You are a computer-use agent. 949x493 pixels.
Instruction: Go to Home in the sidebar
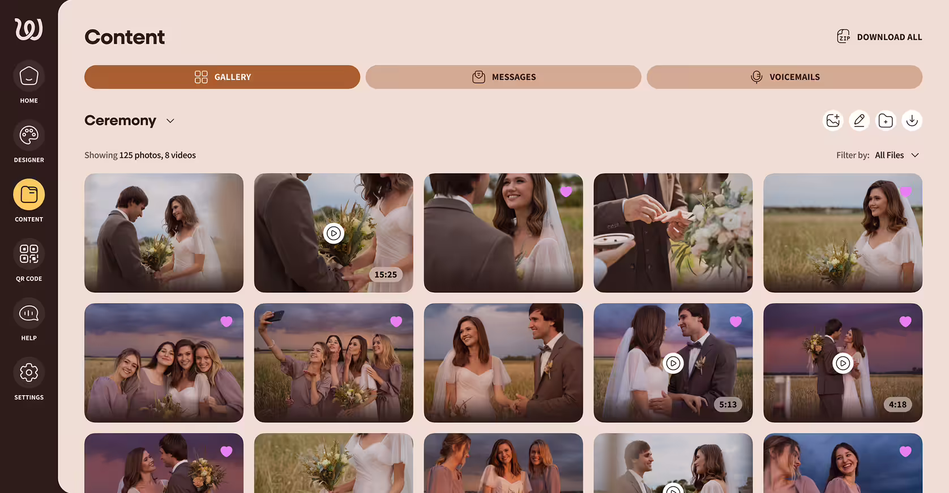coord(29,82)
